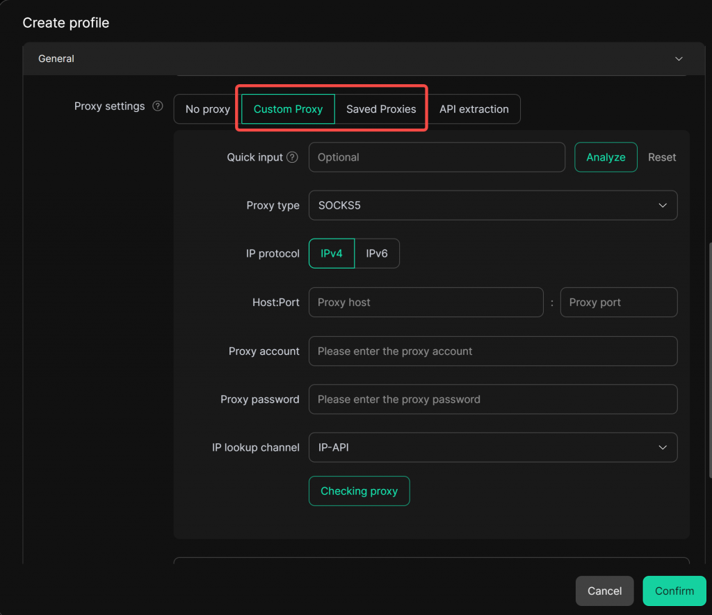Confirm the new profile

(x=674, y=591)
